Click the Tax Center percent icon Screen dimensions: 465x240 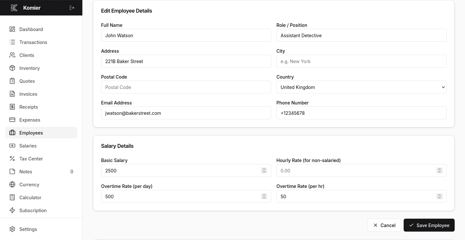[x=12, y=158]
